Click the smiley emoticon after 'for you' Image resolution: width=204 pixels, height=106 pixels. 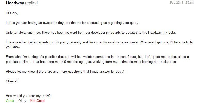[x=123, y=72]
